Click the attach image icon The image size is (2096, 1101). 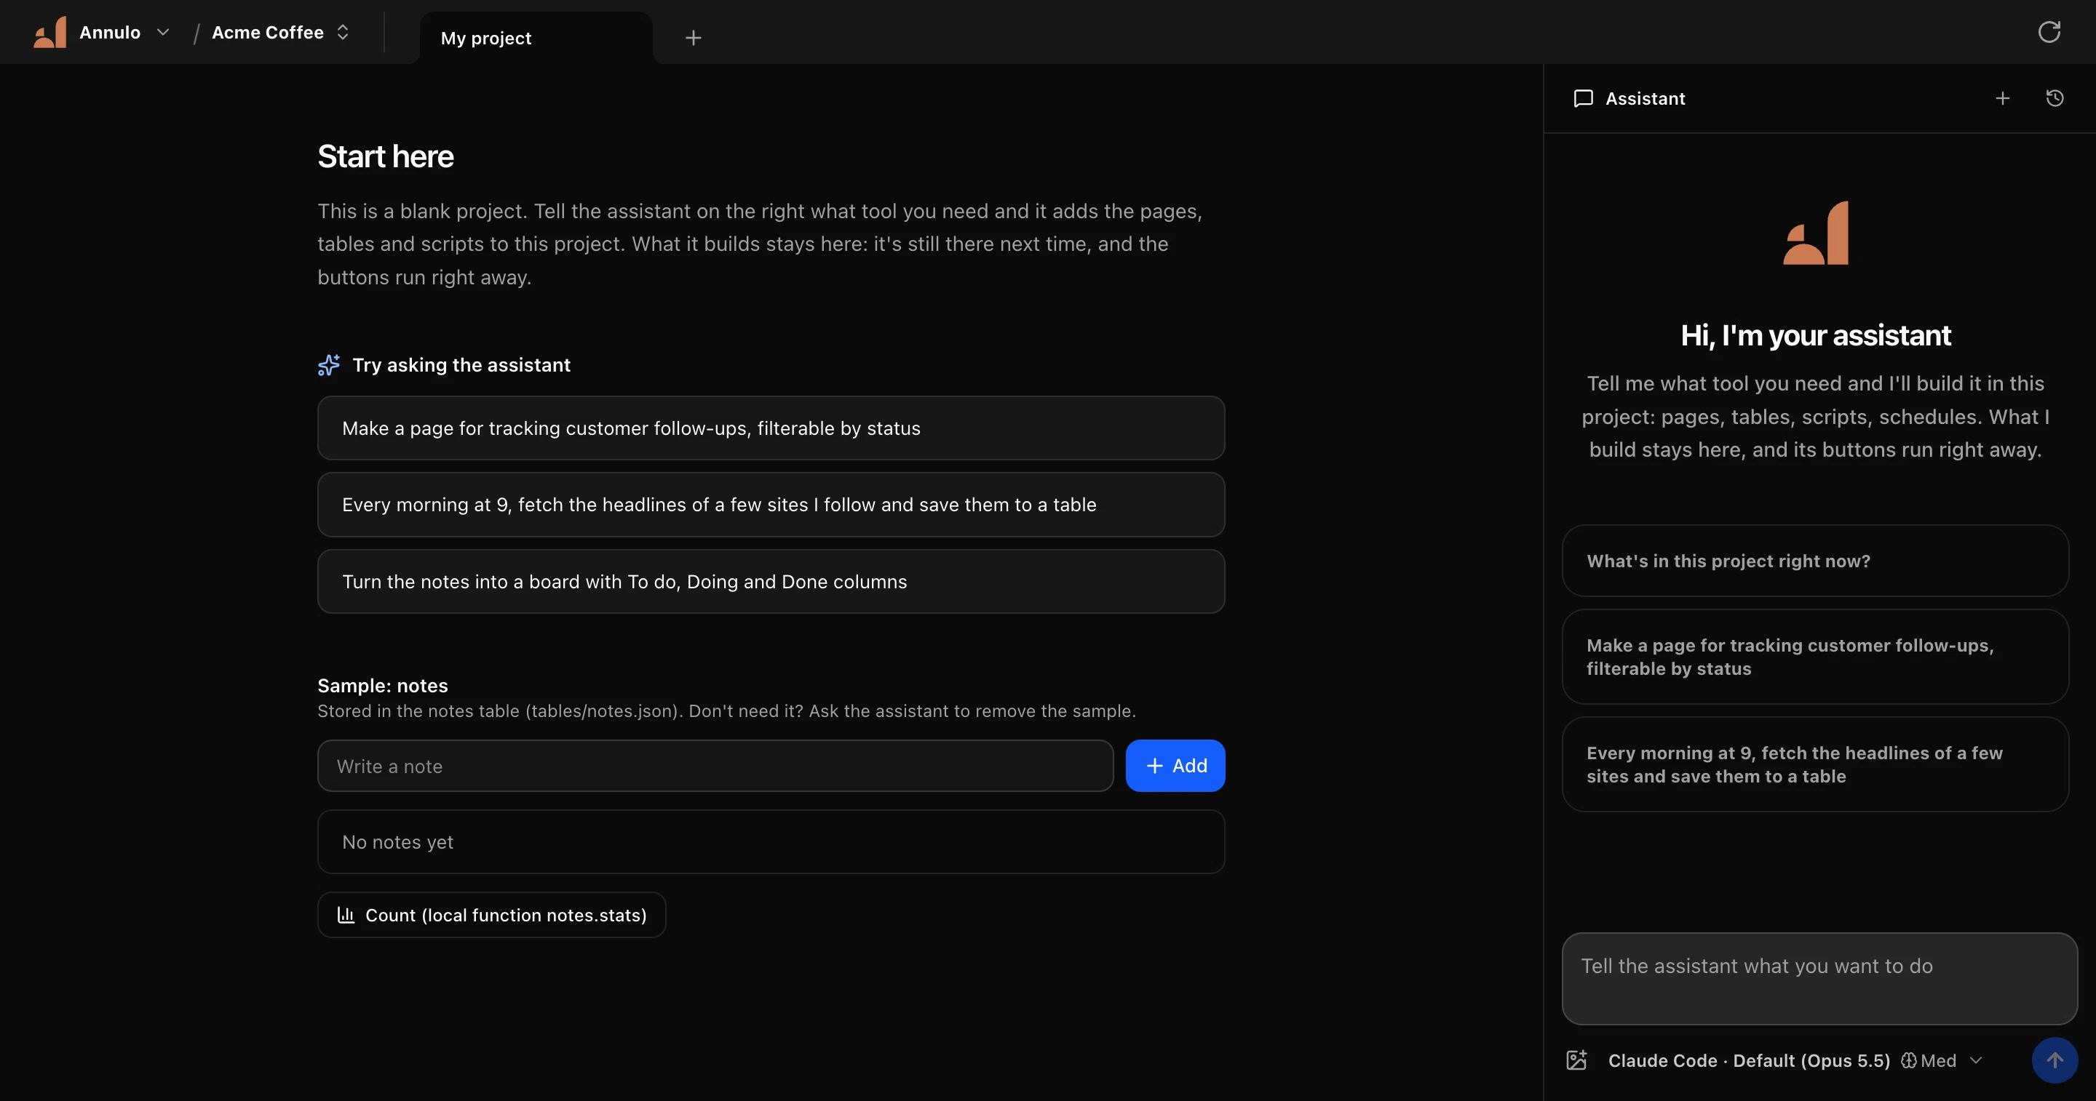(1577, 1060)
